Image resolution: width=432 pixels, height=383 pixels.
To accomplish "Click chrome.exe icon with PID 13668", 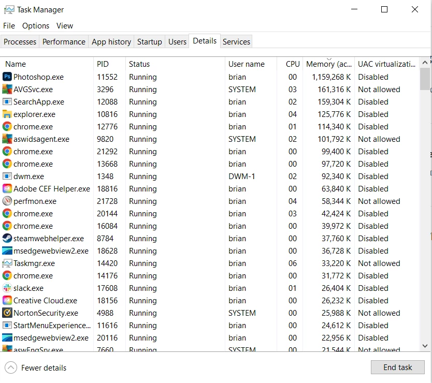I will pos(7,164).
